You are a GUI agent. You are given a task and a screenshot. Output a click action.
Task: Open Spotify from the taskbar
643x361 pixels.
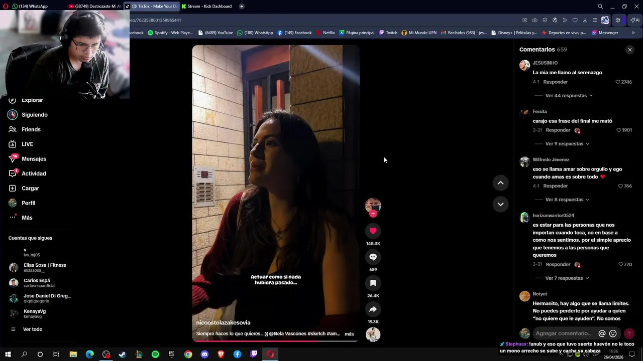155,354
